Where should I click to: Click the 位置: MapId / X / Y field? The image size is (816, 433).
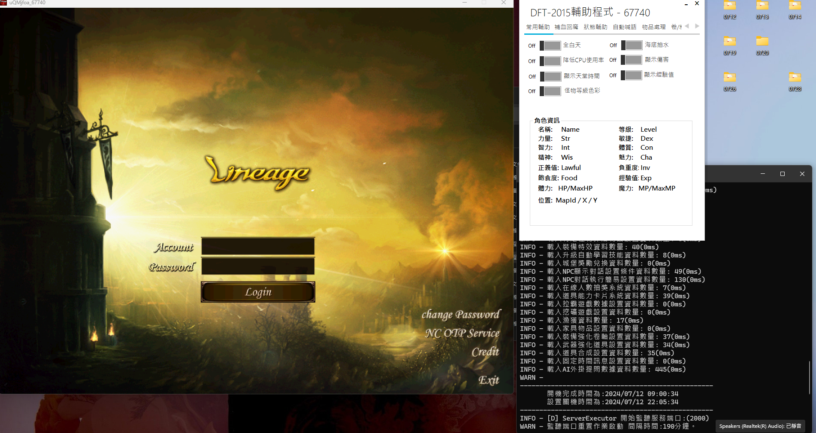tap(568, 200)
